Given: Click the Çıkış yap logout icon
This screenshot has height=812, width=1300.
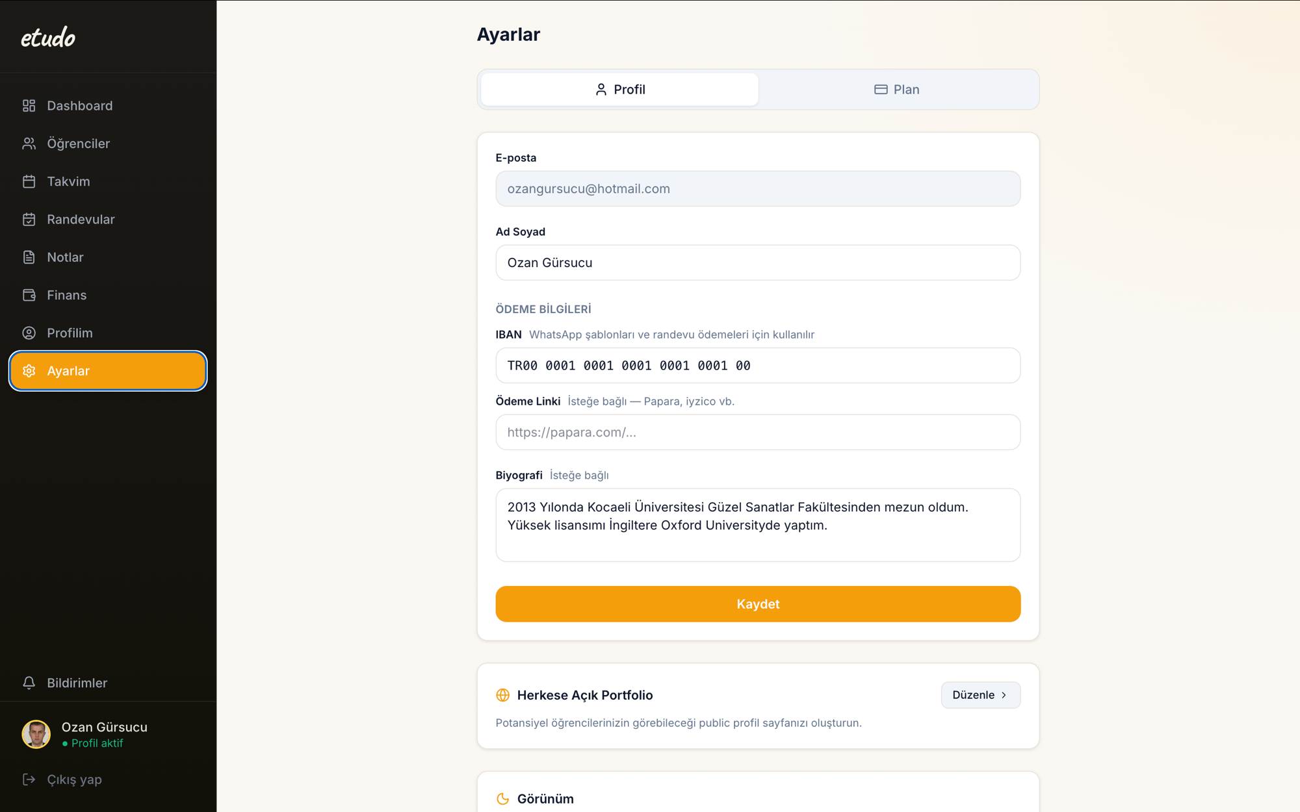Looking at the screenshot, I should click(x=29, y=780).
